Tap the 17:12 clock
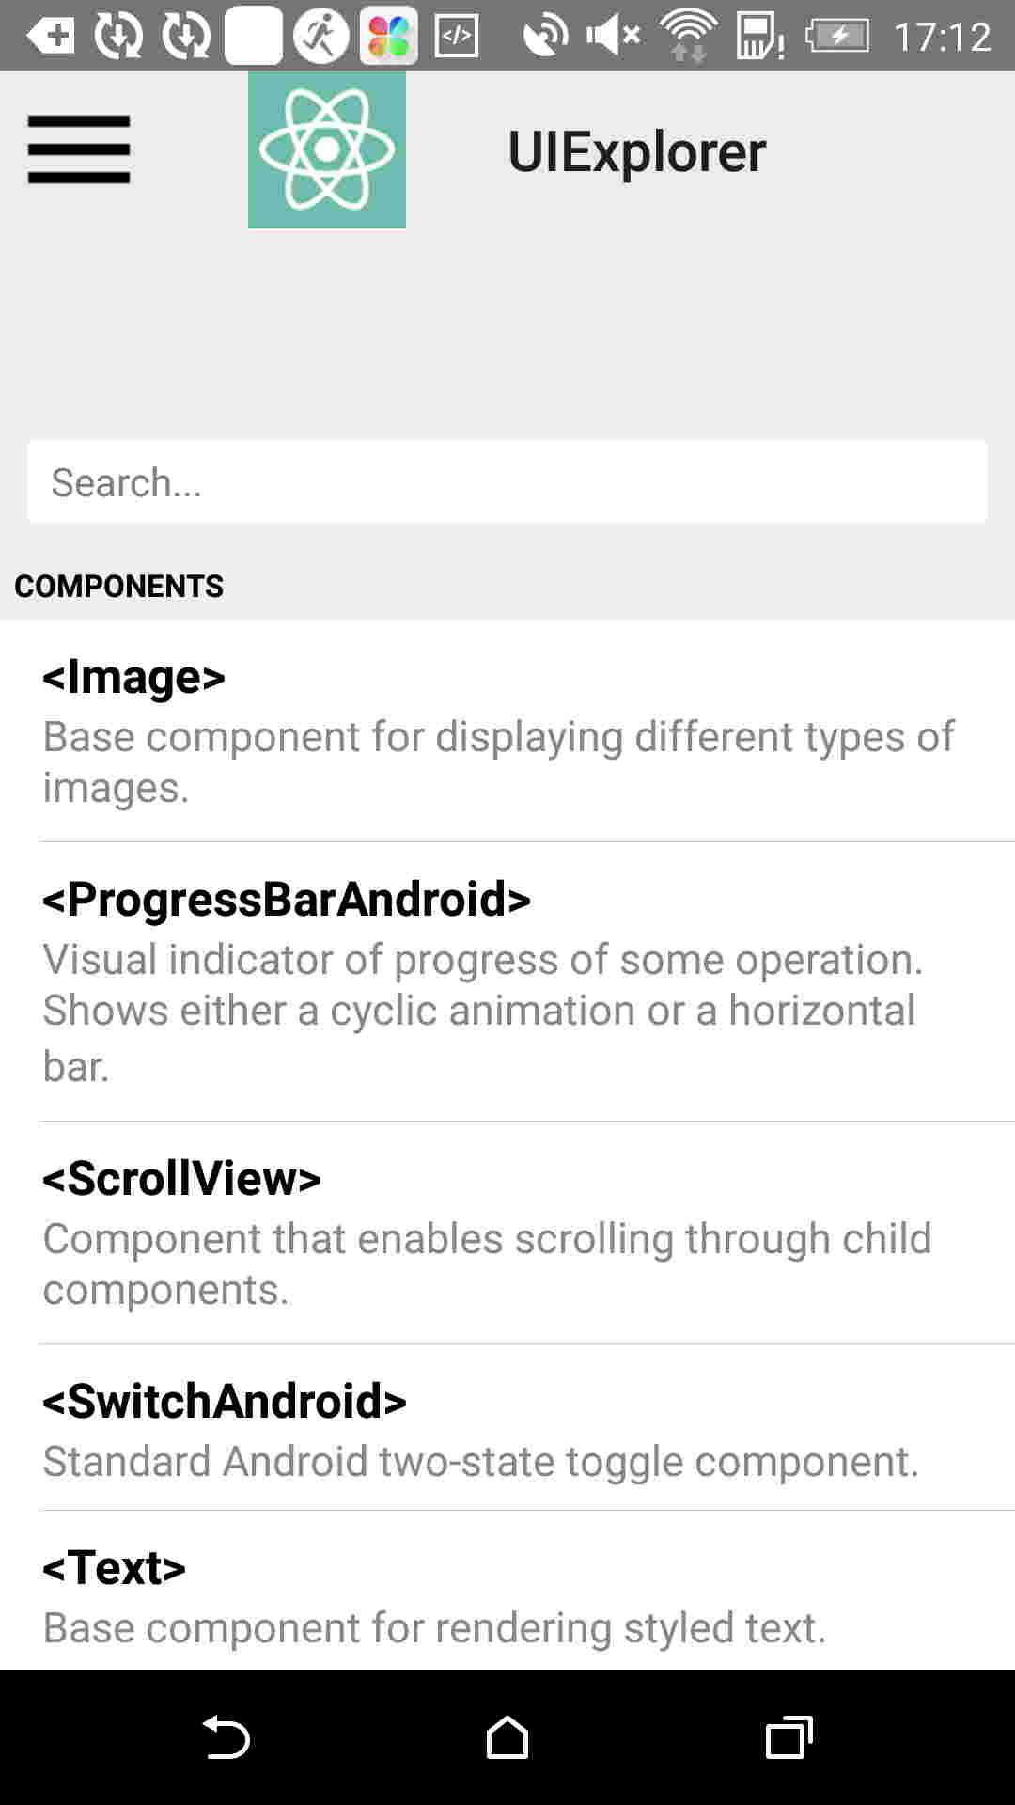The image size is (1015, 1805). tap(941, 36)
